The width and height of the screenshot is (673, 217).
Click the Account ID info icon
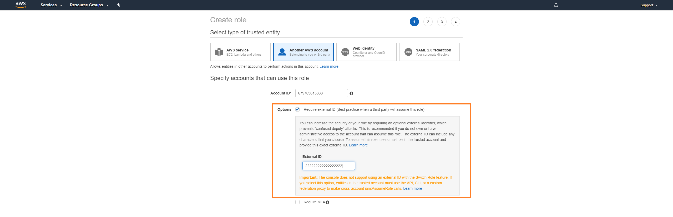click(351, 93)
